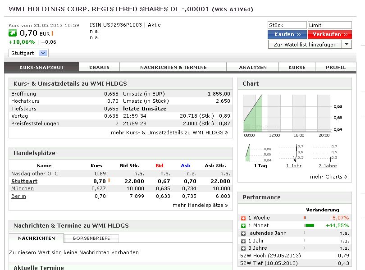Click the red Verkaufen button
Viewport: 365px width, 270px height.
tap(329, 34)
